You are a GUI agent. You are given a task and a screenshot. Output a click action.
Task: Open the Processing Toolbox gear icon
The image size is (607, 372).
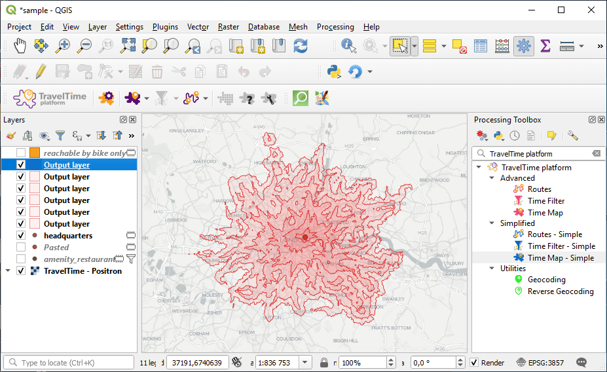click(523, 46)
